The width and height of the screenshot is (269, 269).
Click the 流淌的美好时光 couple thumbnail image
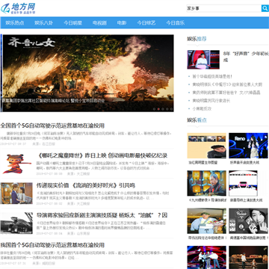tap(16, 194)
